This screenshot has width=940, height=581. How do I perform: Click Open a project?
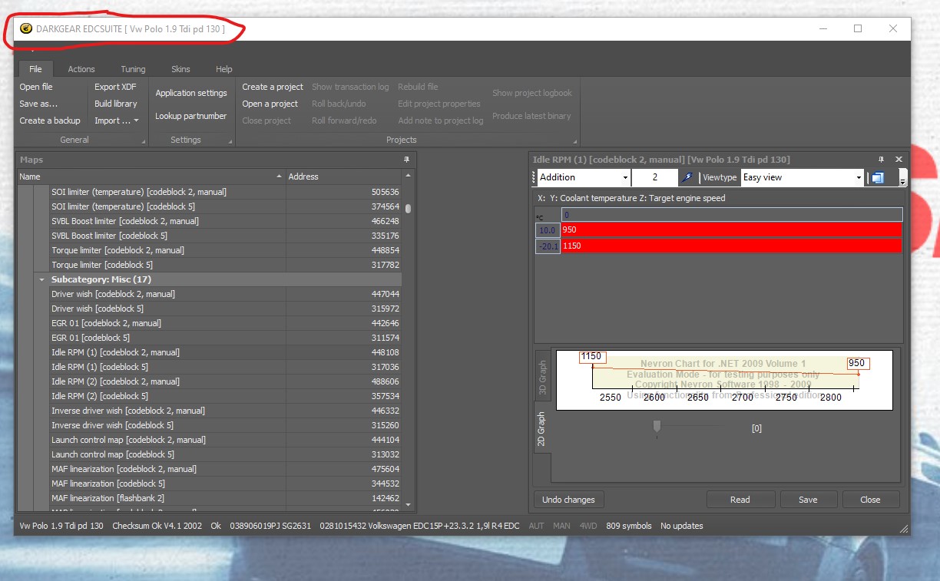point(270,104)
